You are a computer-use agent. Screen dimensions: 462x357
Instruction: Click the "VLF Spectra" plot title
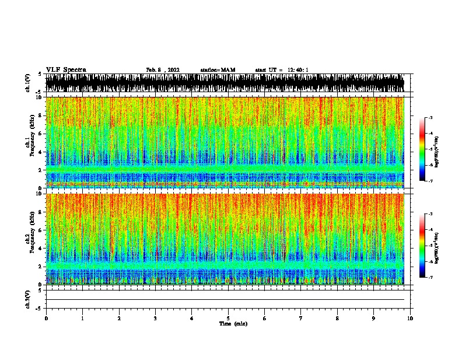click(66, 70)
